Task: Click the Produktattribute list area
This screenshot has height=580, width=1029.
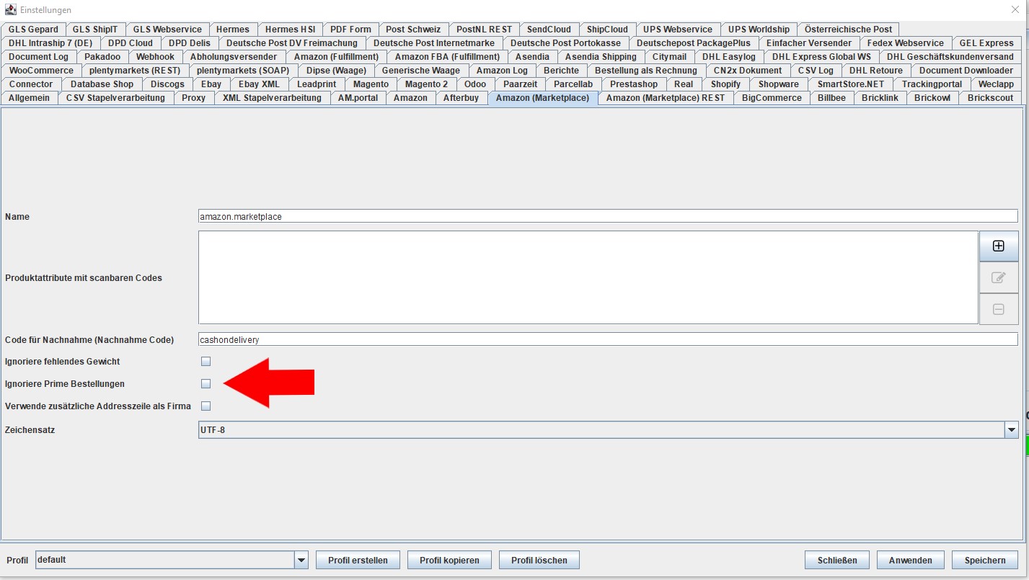Action: coord(588,277)
